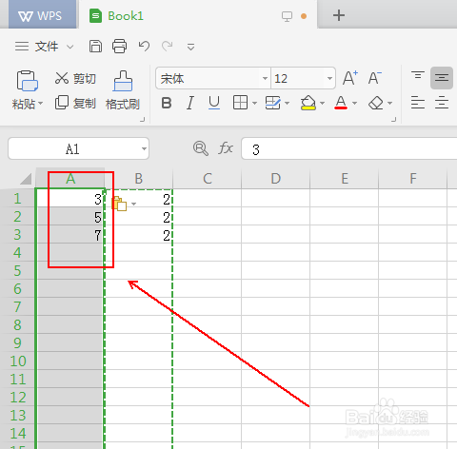Viewport: 457px width, 449px height.
Task: Click the hamburger menu icon
Action: [22, 47]
